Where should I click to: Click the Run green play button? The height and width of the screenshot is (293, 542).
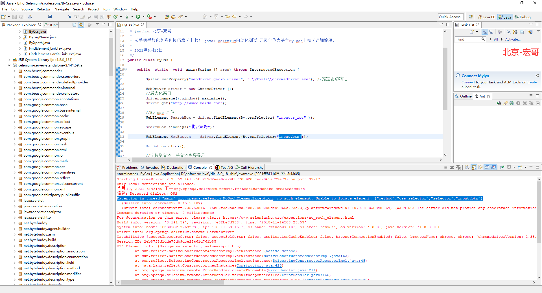138,17
